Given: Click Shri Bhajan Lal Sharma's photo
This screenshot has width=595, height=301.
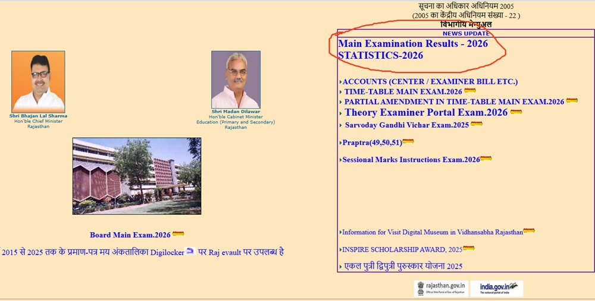Looking at the screenshot, I should [38, 81].
